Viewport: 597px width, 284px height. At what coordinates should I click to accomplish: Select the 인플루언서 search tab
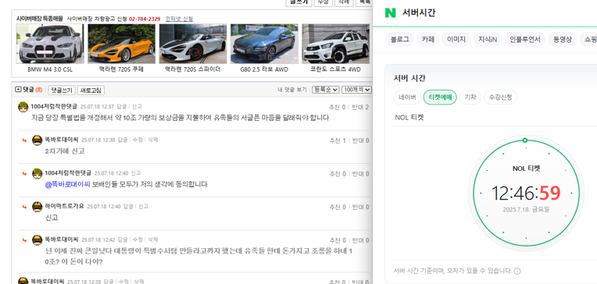point(524,39)
